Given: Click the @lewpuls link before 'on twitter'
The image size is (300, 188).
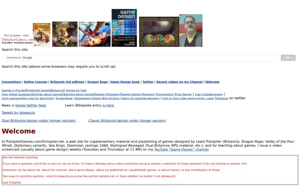Looking at the screenshot, I should (222, 98).
